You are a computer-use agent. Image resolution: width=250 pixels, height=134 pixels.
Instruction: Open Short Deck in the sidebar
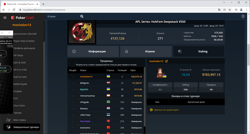click(x=19, y=105)
